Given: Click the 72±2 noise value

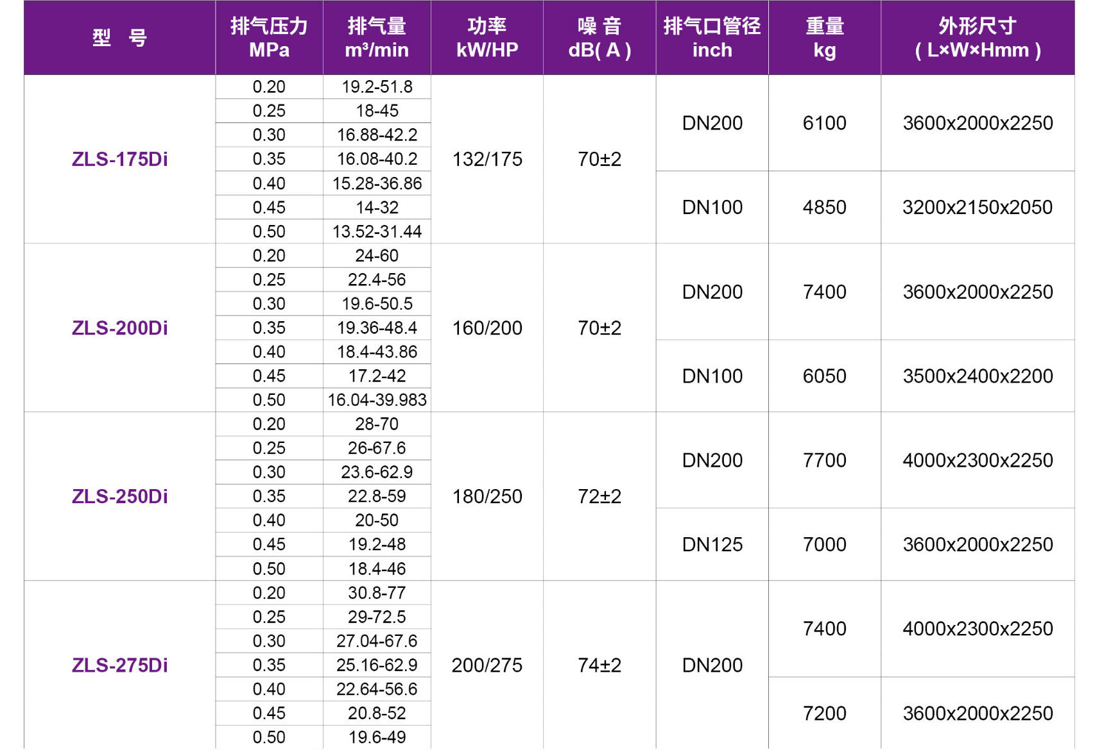Looking at the screenshot, I should click(599, 496).
